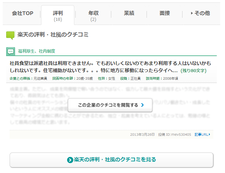Click 楽天の評判・社風のクチコミを見る button
Viewport: 225px width, 173px height.
coord(111,160)
